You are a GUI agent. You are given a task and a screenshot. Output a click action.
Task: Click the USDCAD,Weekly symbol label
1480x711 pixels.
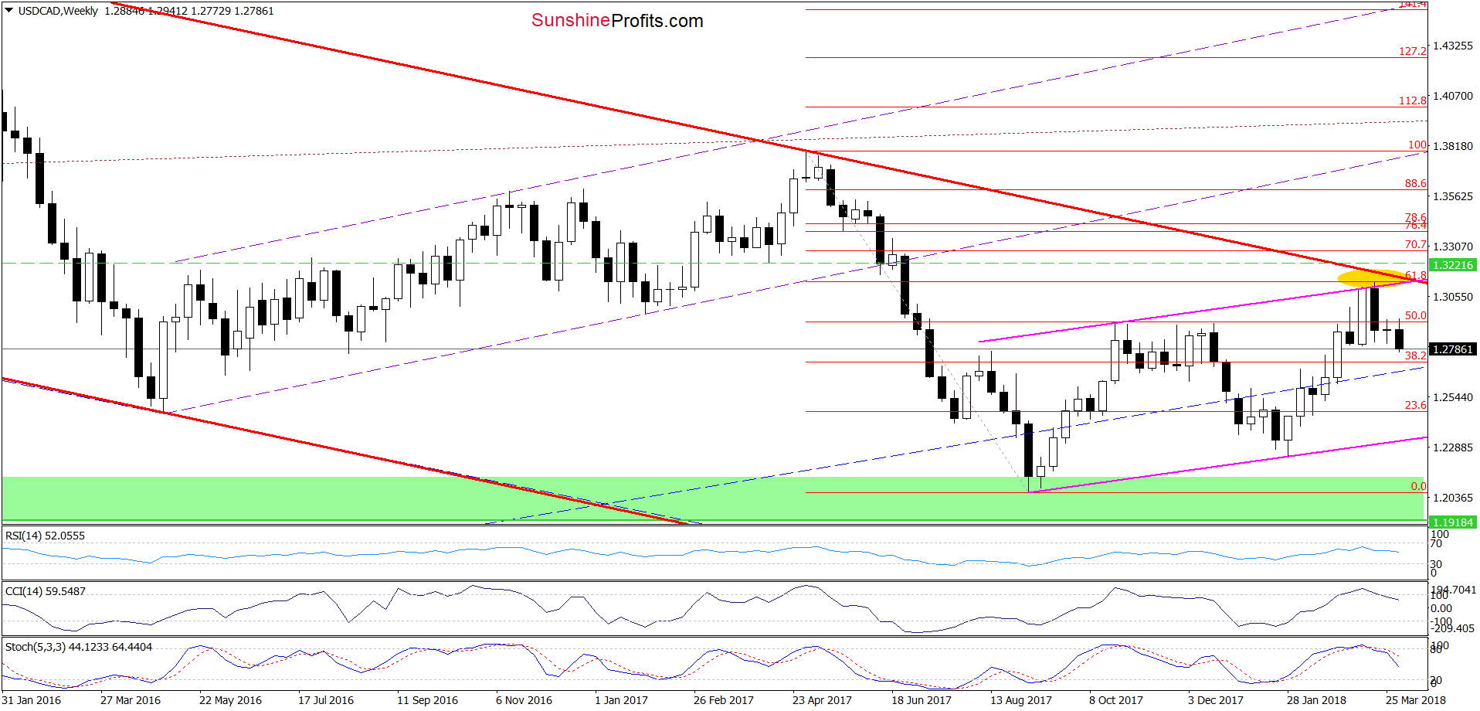(x=58, y=11)
